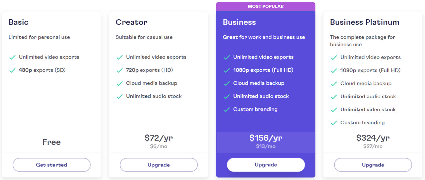Click checkmark next to Unlimited video stock

tap(334, 110)
